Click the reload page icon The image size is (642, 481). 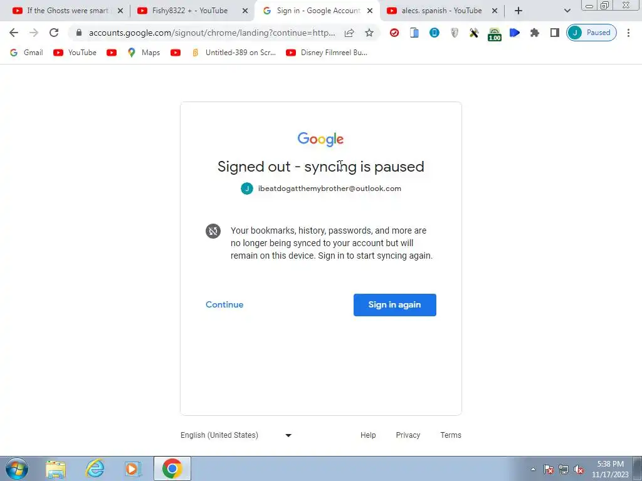[54, 33]
